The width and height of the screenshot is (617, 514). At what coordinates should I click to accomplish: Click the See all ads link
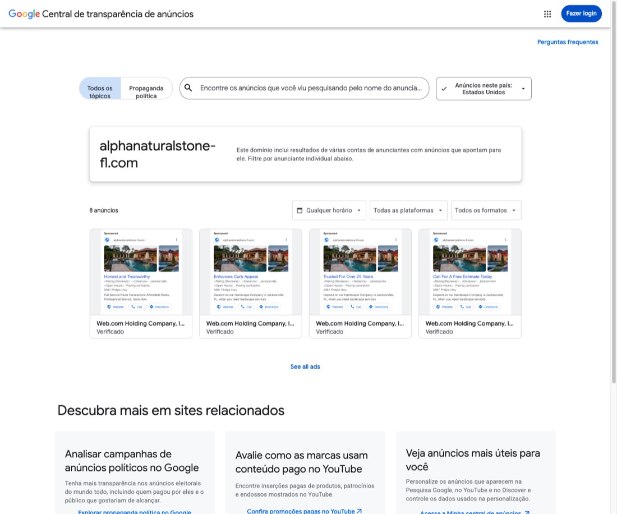[x=305, y=366]
